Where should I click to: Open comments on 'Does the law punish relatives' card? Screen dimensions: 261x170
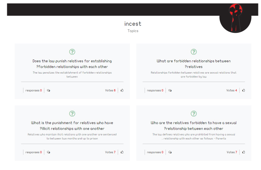point(49,91)
